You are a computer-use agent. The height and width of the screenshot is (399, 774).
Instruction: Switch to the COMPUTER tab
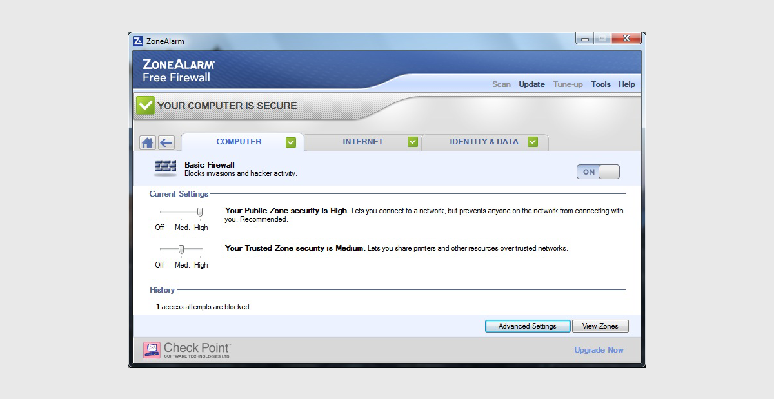(242, 142)
